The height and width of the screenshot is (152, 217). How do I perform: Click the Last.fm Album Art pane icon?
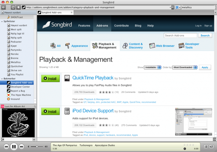click(2, 106)
